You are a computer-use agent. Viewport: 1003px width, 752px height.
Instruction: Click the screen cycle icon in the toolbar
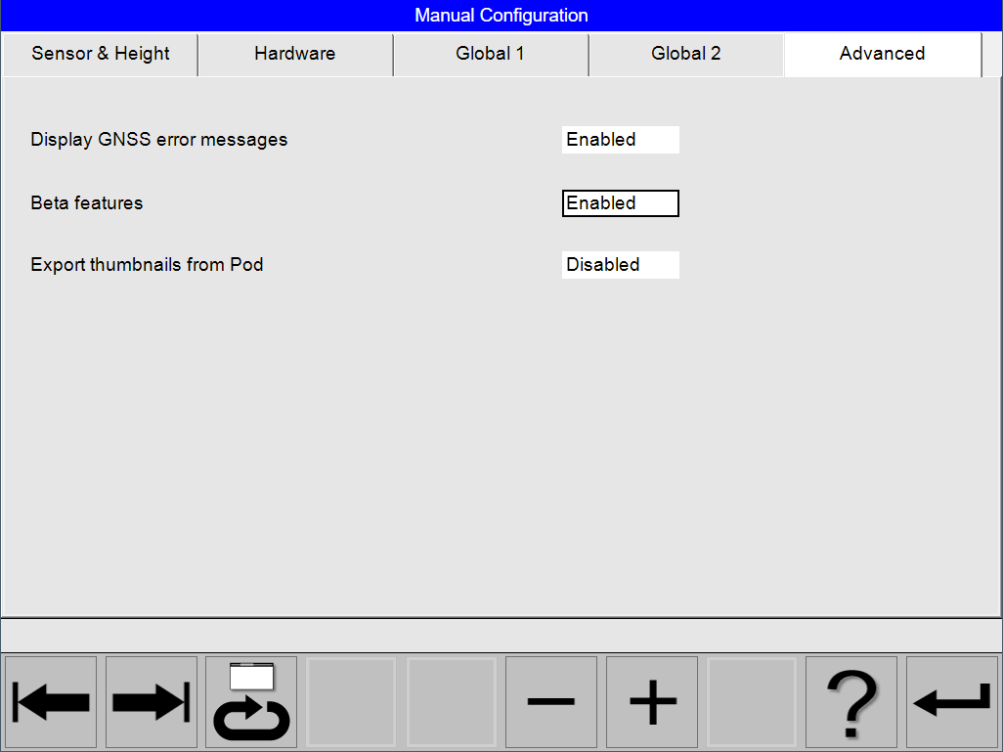[x=250, y=702]
